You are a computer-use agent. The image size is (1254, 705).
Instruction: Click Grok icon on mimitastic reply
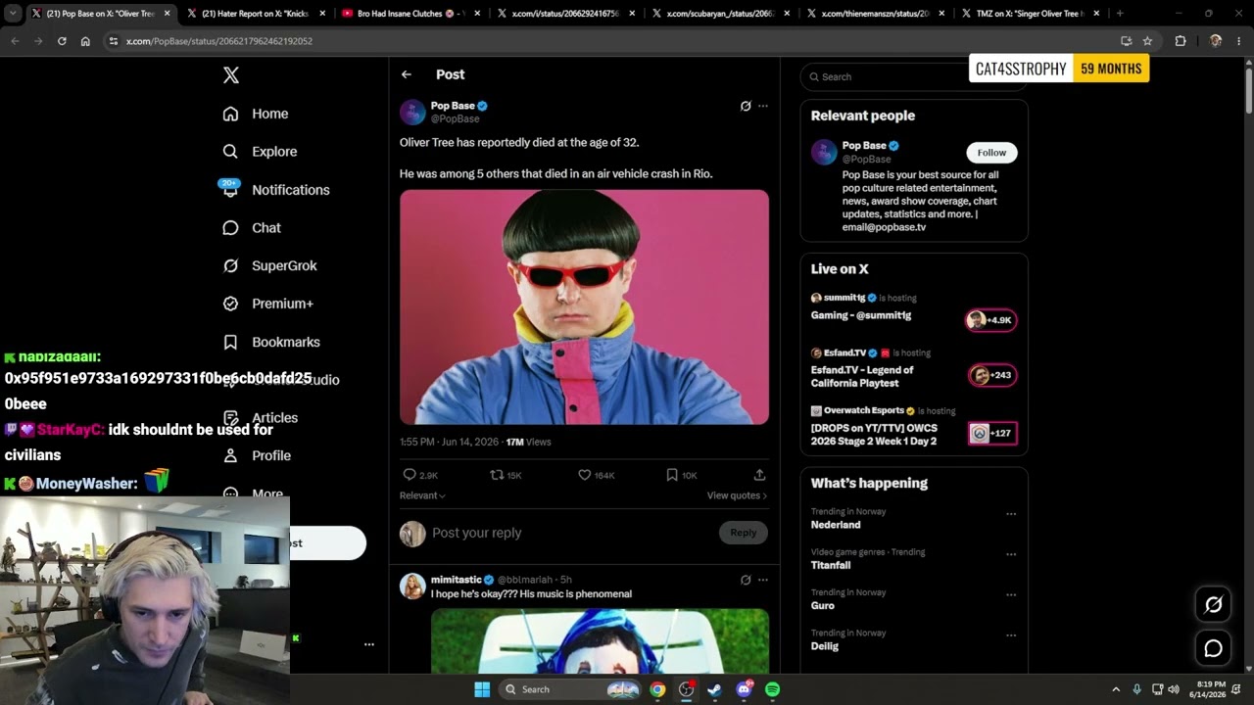[x=746, y=580]
